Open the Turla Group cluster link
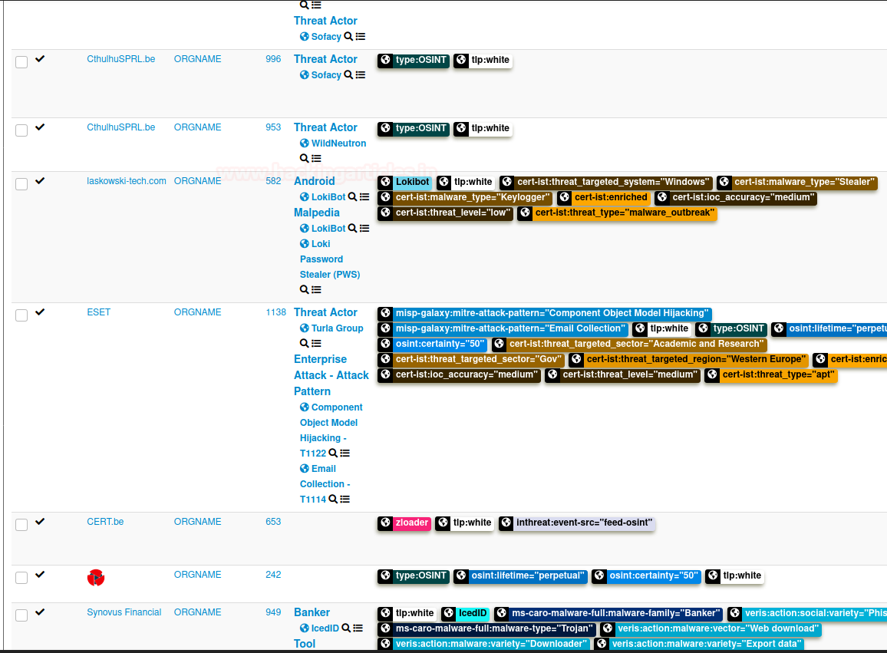The image size is (887, 653). [337, 328]
